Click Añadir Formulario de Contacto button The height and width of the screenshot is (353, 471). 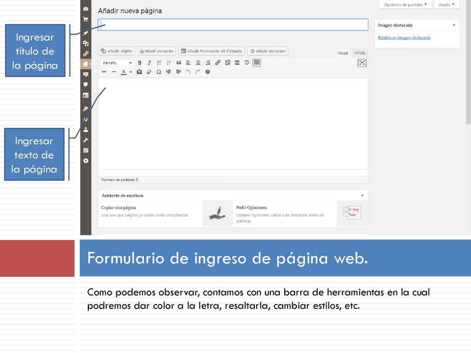pyautogui.click(x=212, y=51)
